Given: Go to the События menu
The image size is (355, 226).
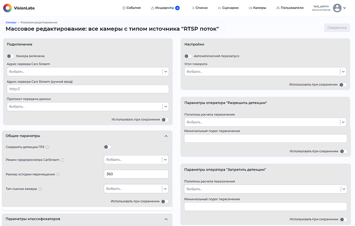Looking at the screenshot, I should 131,8.
